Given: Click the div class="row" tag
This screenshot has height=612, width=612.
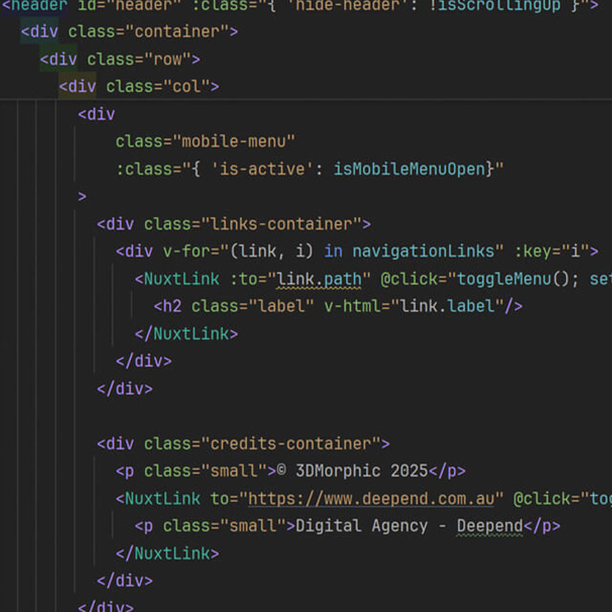Looking at the screenshot, I should click(120, 59).
